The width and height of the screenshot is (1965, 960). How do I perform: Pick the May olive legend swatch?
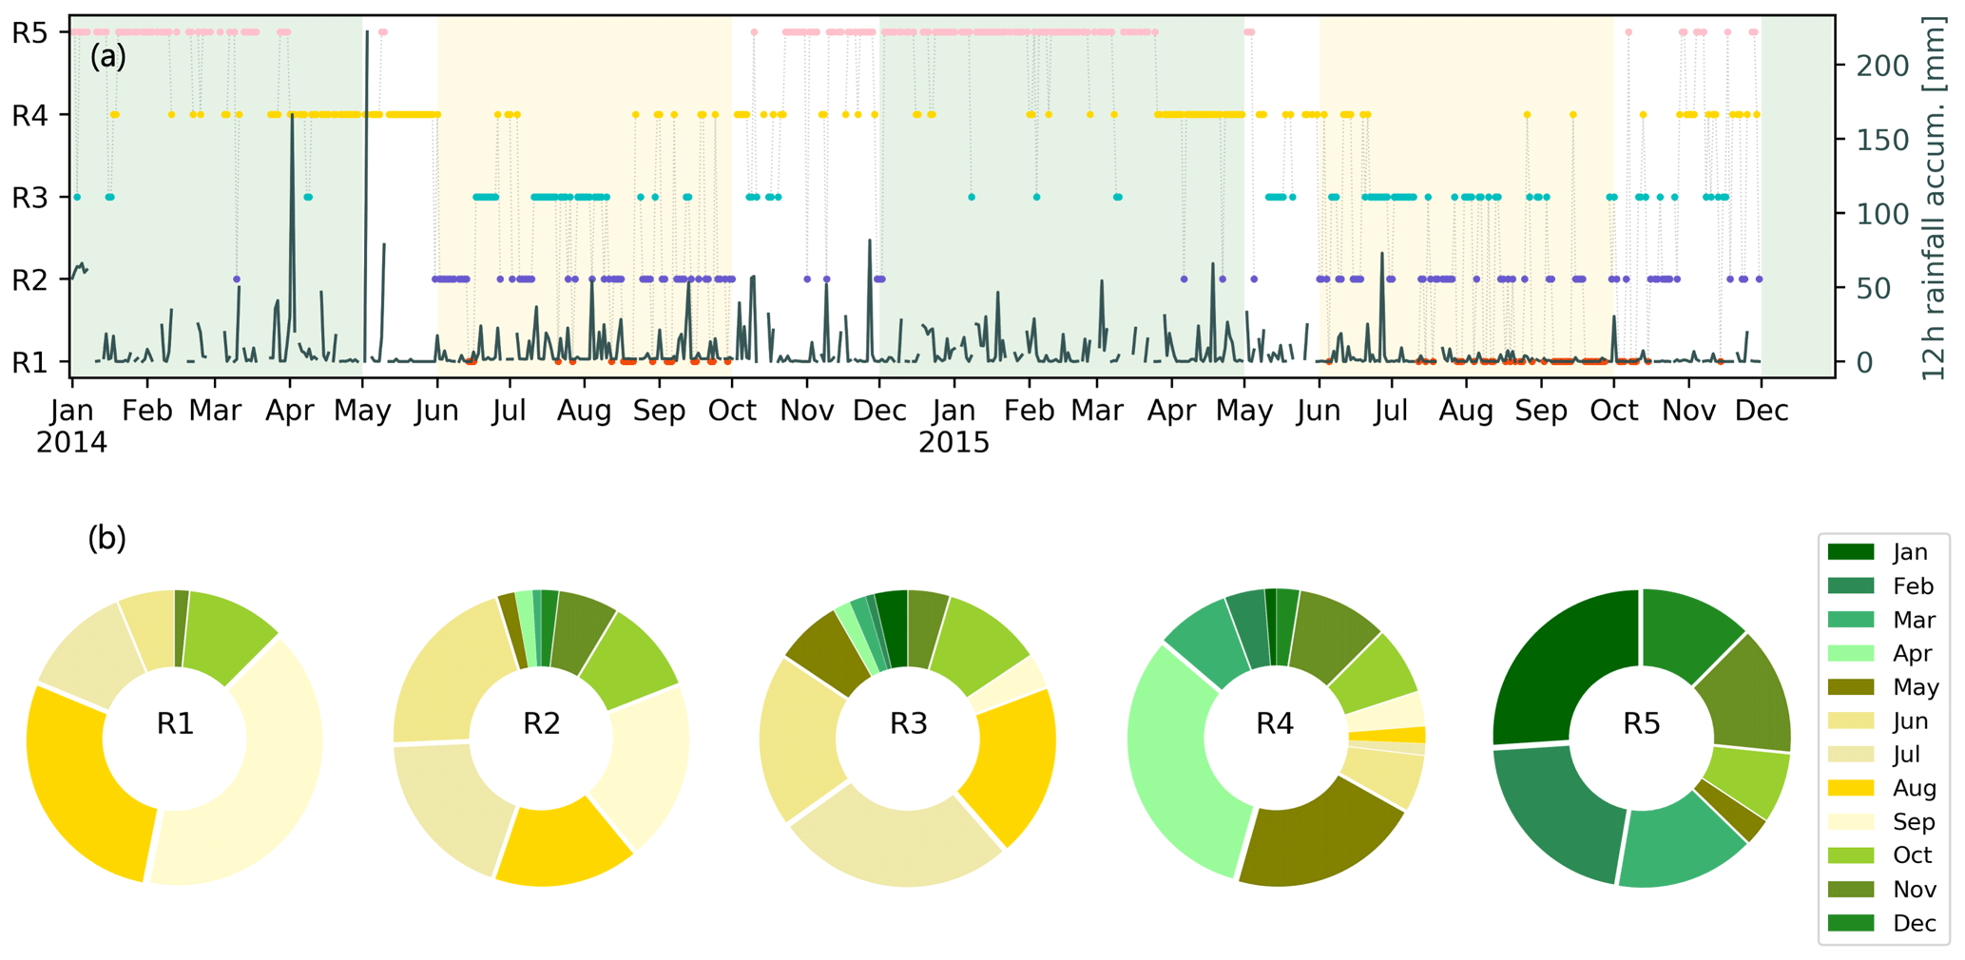tap(1850, 687)
